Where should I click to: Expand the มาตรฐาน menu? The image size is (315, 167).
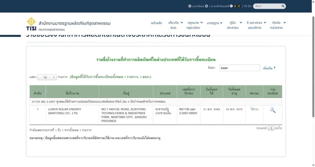[x=215, y=23]
